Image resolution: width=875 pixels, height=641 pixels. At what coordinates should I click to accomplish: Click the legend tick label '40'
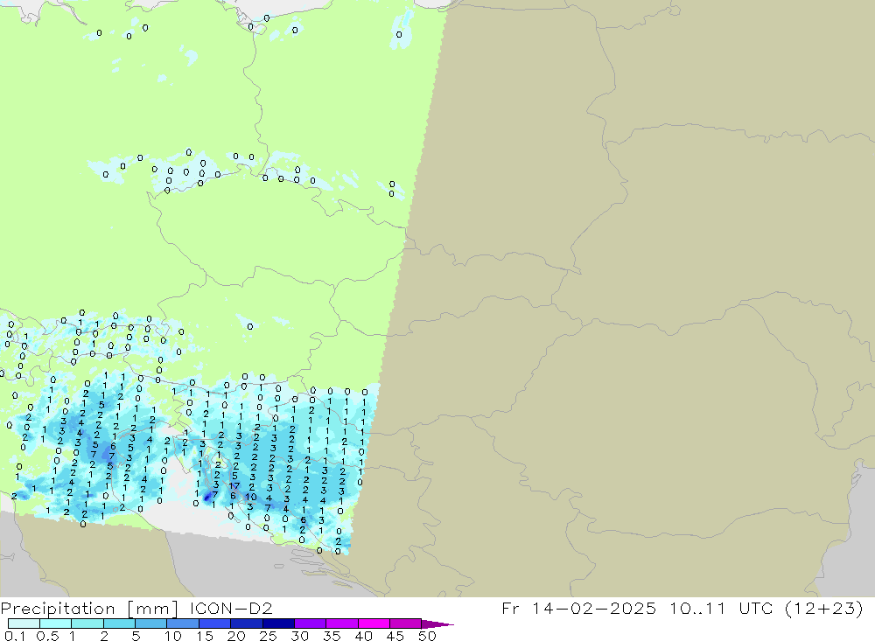[364, 636]
